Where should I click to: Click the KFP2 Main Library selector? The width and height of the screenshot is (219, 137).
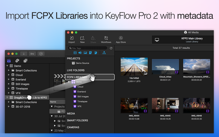183,40
